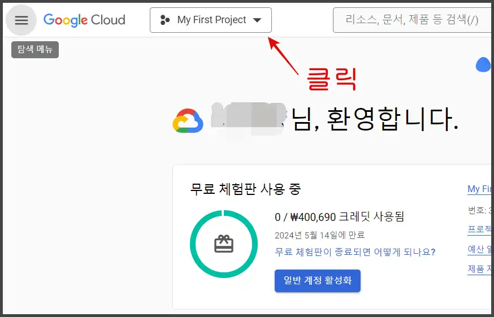Image resolution: width=494 pixels, height=317 pixels.
Task: Click the project selector dropdown arrow
Action: (257, 20)
